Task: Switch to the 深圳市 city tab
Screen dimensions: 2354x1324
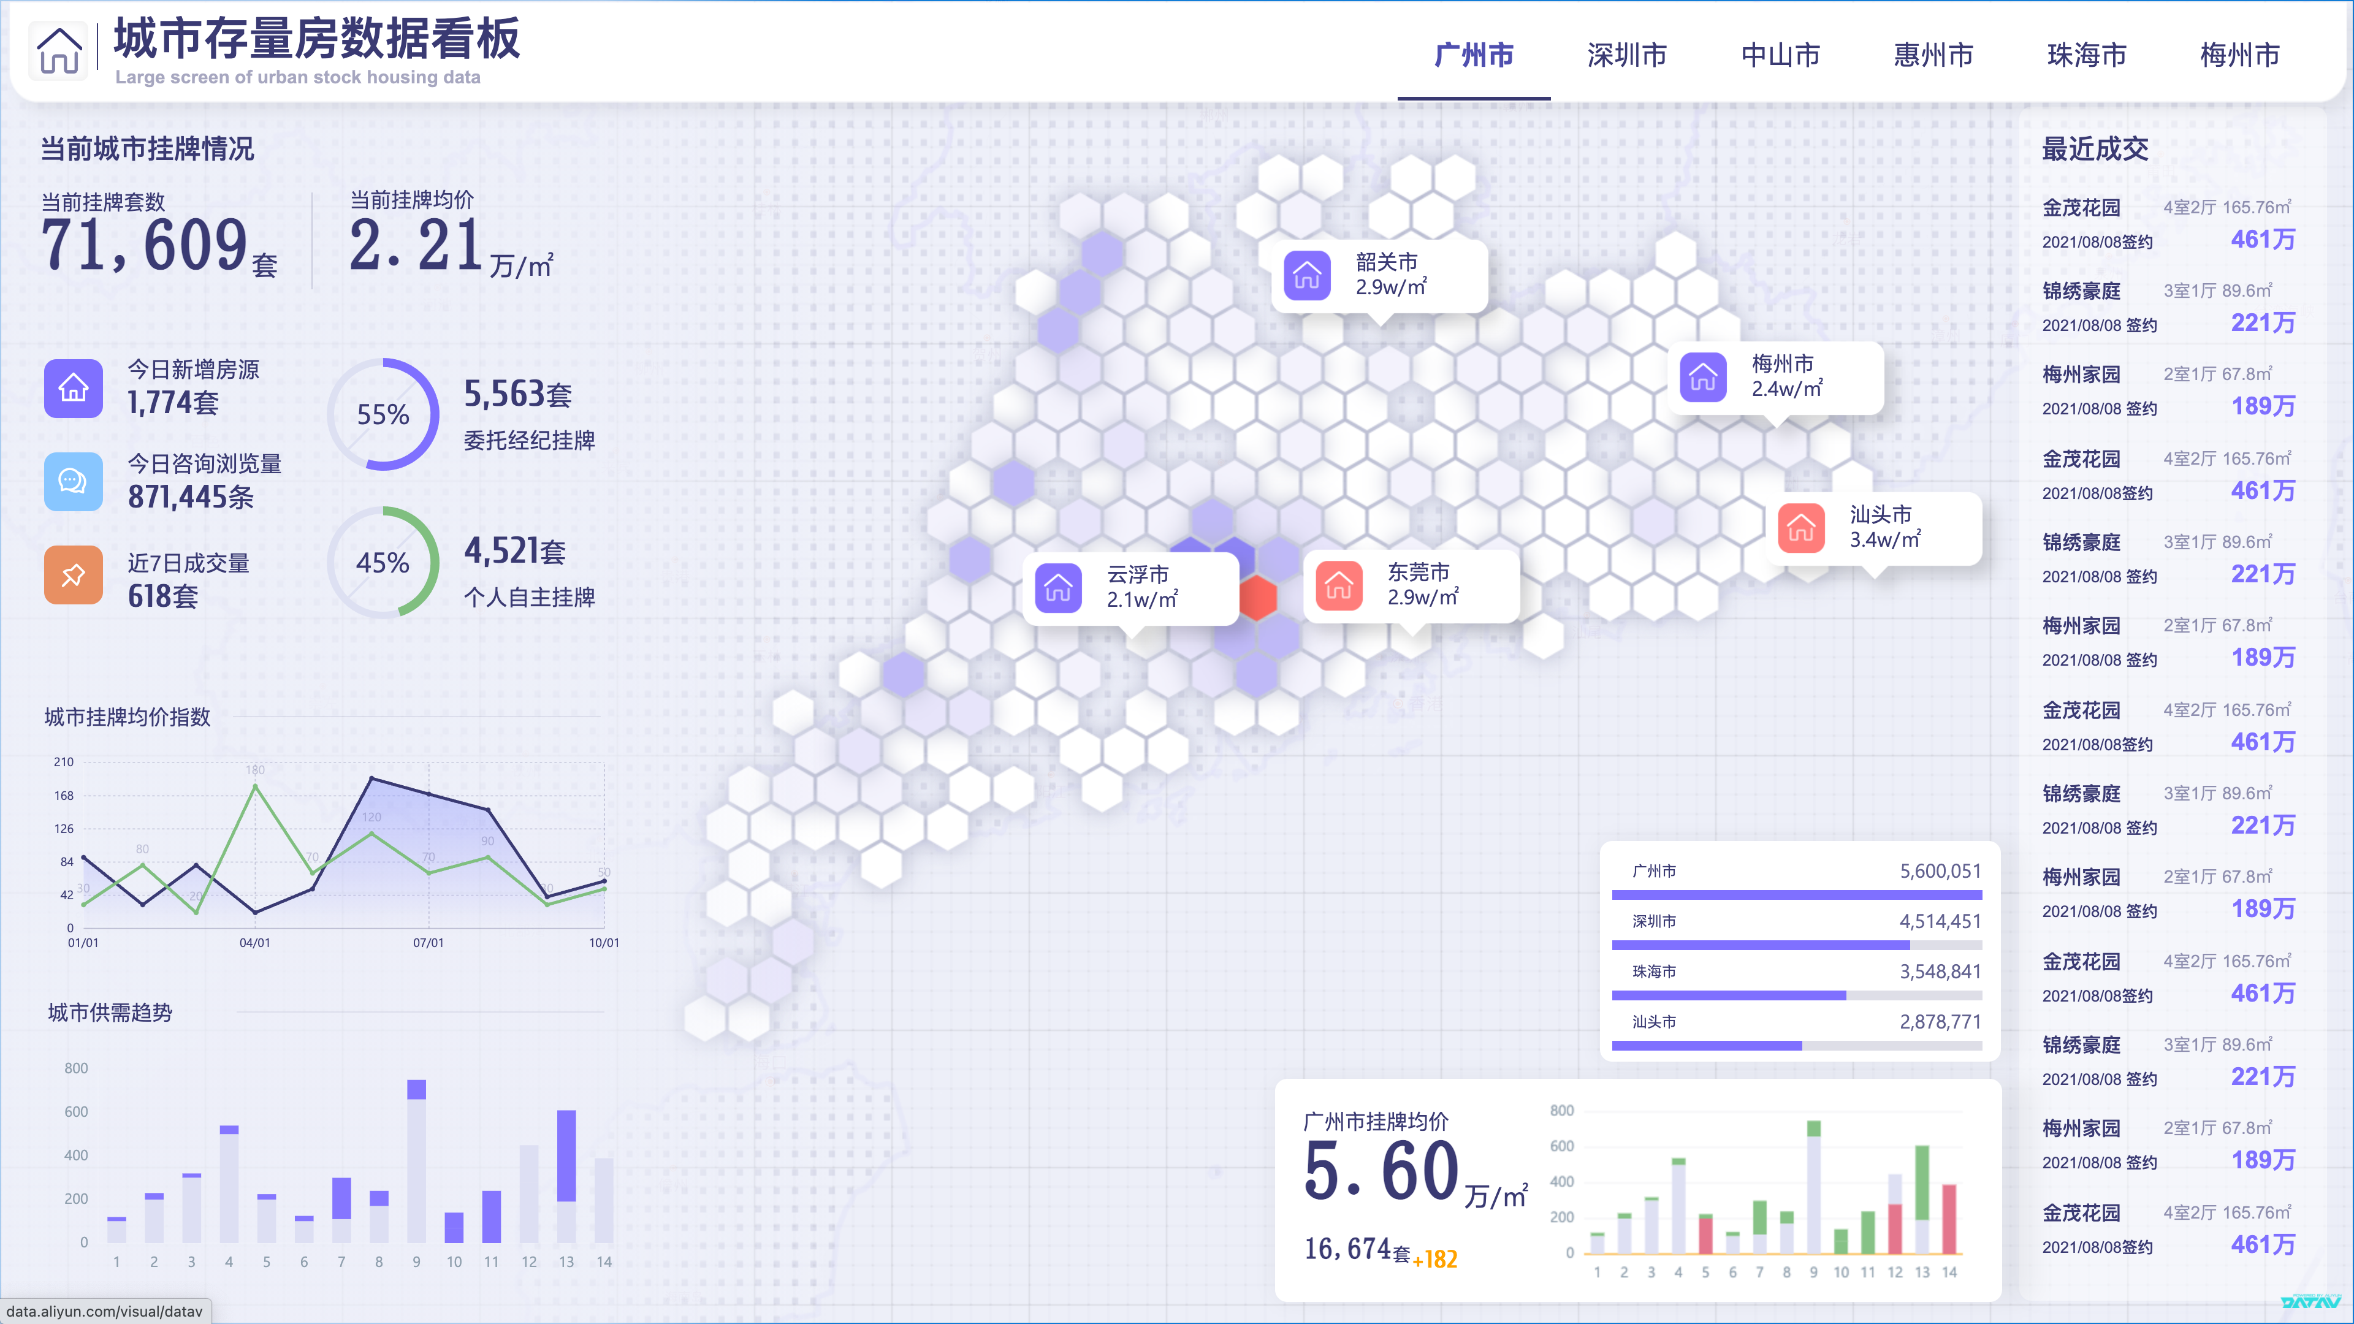Action: (1626, 55)
